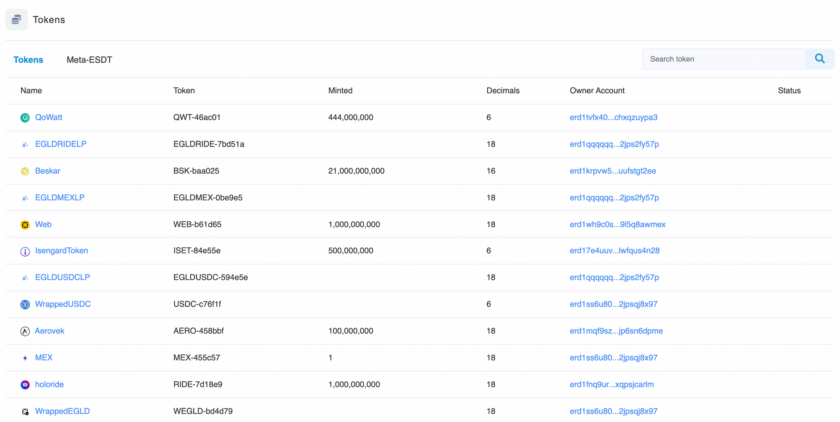Click the MEX lightning bolt icon
This screenshot has width=840, height=422.
25,358
